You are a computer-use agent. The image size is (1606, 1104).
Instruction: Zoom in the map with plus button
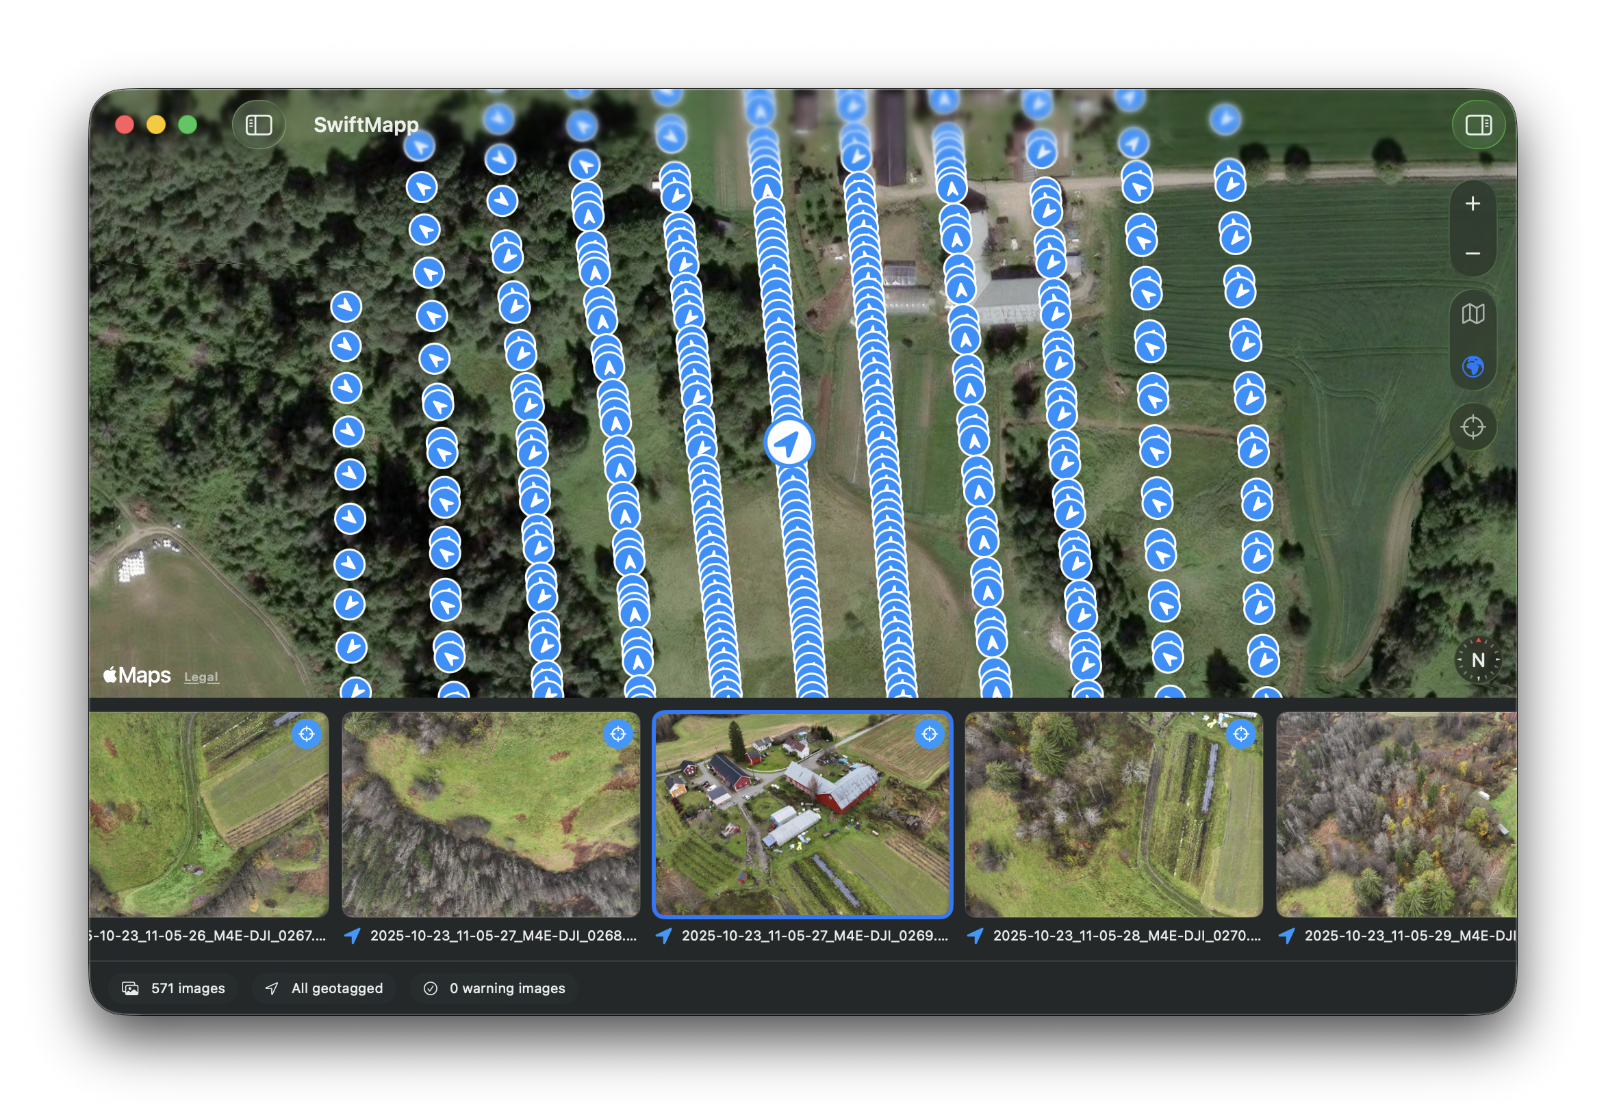(1472, 204)
